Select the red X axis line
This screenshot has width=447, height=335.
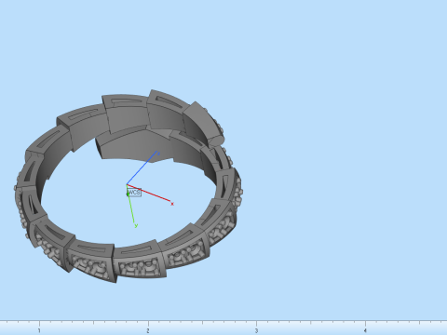point(149,194)
